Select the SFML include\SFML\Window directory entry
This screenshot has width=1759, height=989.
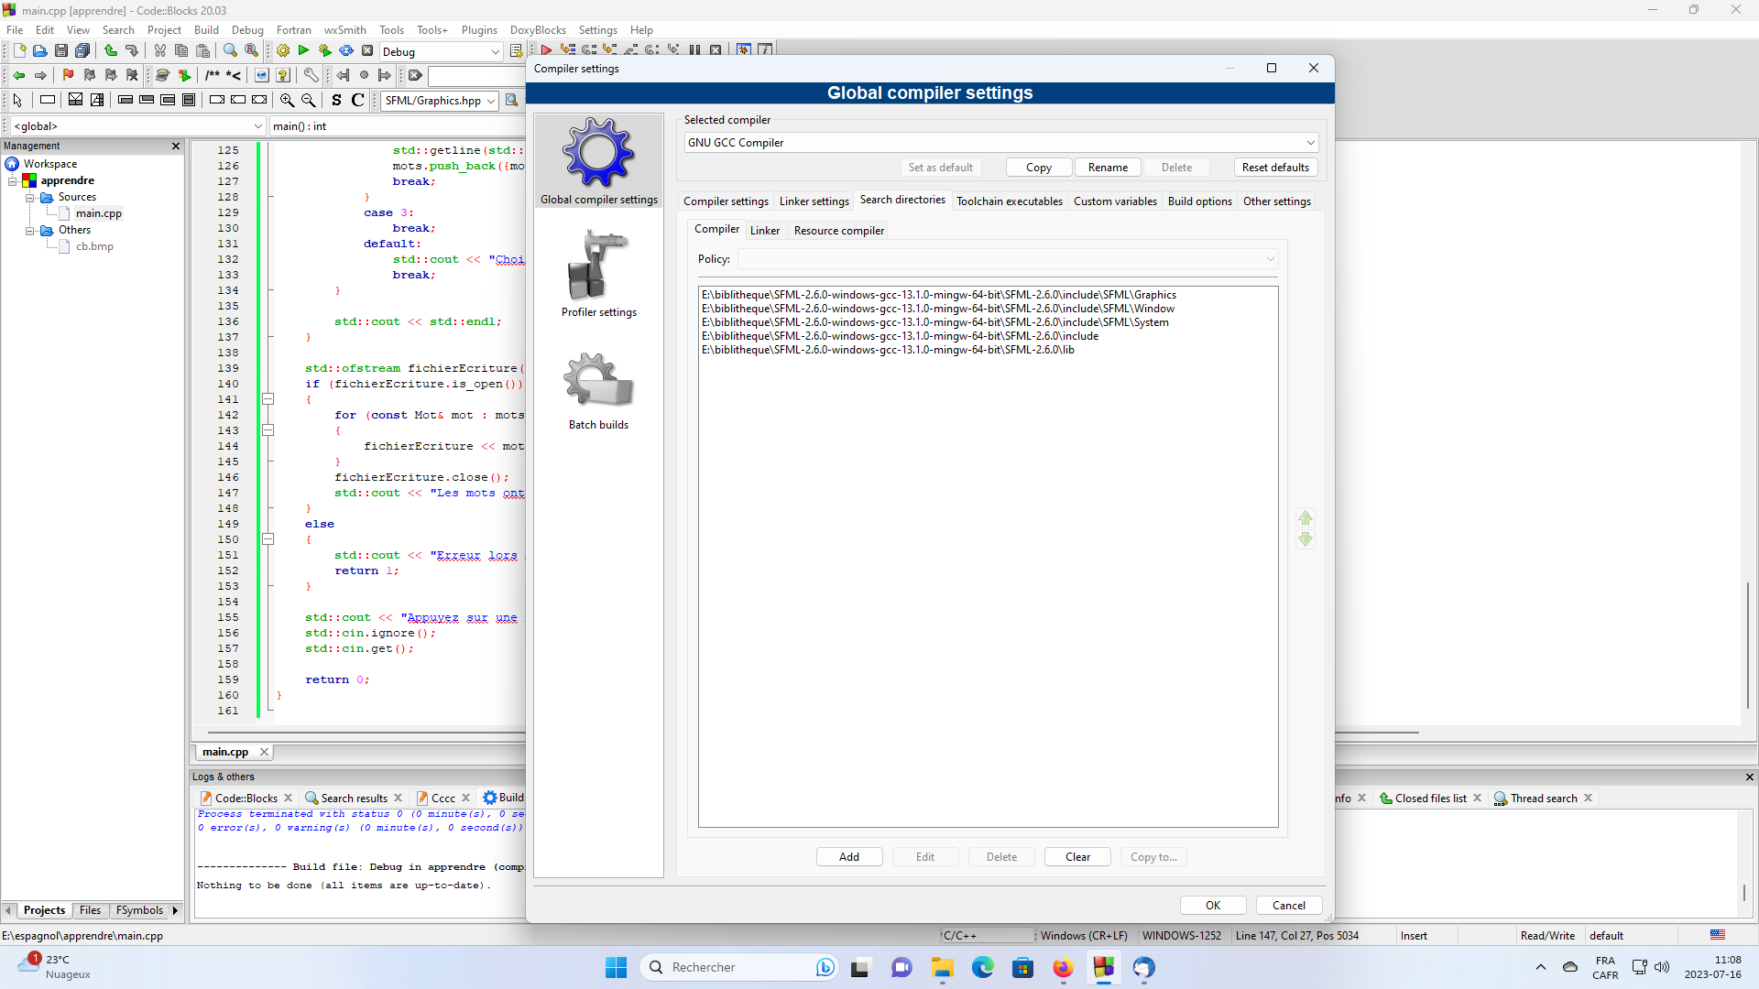(937, 309)
